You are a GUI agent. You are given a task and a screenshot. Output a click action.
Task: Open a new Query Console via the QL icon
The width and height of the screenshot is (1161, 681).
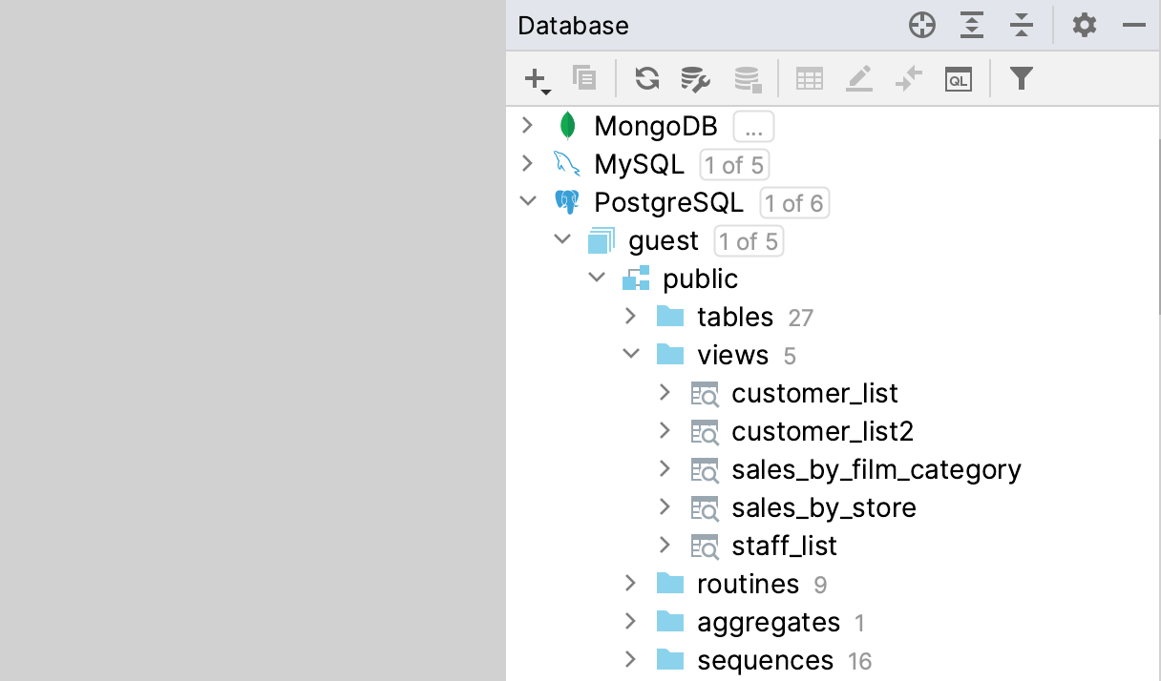958,78
